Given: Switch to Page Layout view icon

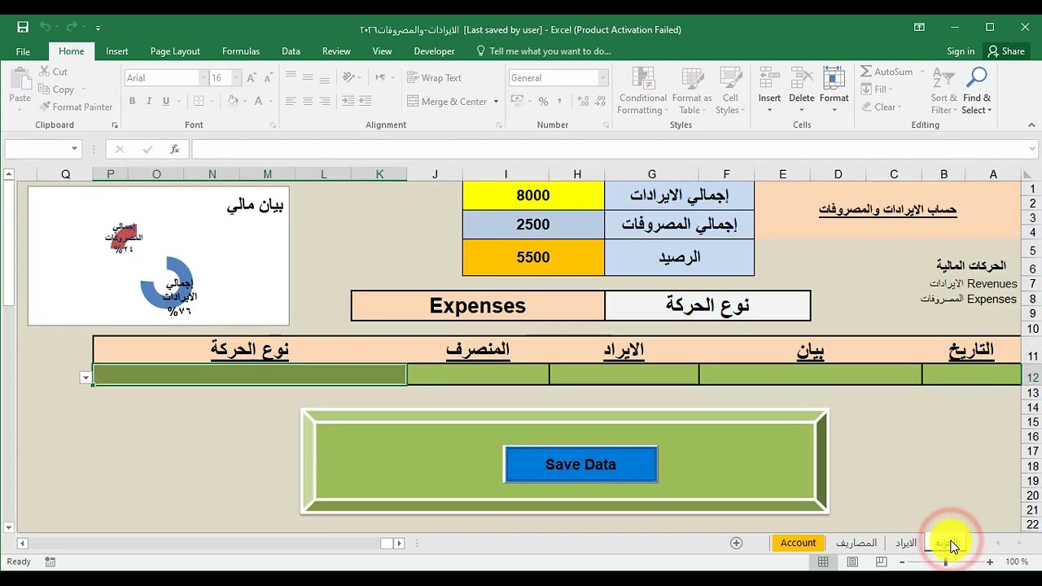Looking at the screenshot, I should [852, 562].
